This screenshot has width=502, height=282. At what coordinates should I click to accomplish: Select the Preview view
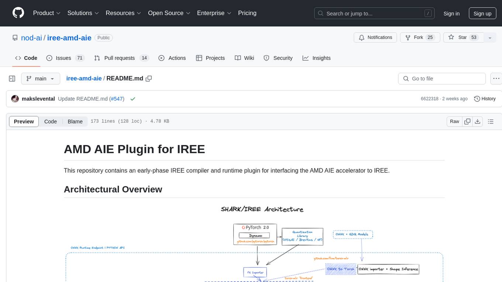24,121
